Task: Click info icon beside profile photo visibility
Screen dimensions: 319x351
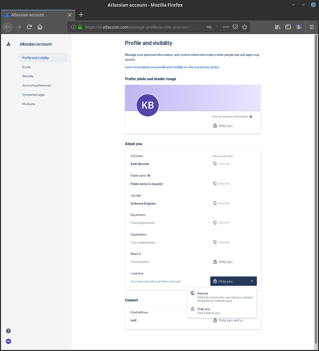Action: coord(251,117)
